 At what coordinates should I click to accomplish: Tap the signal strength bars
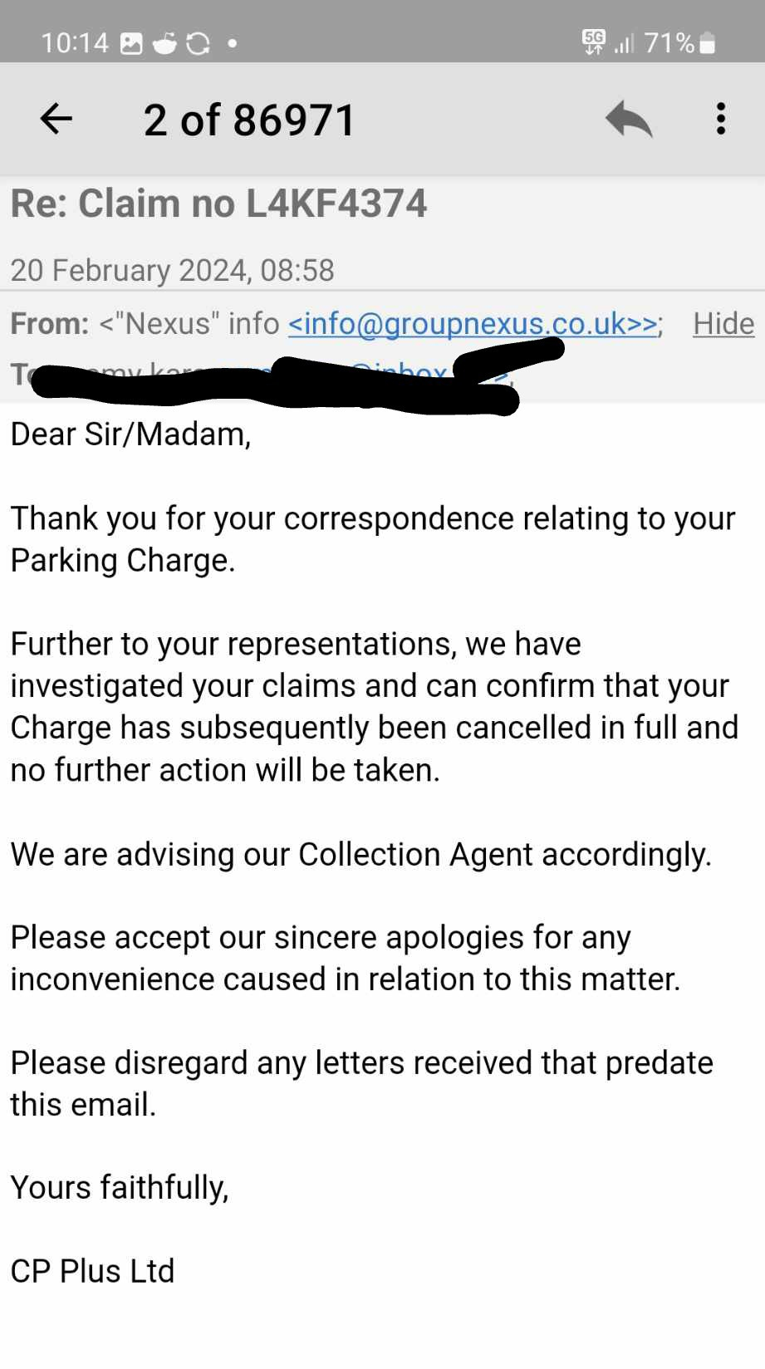point(624,43)
